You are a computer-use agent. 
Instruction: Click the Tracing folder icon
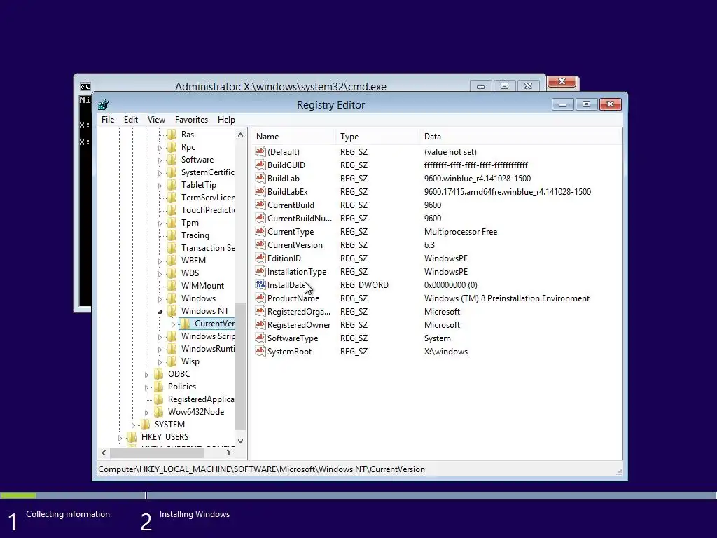pos(172,235)
